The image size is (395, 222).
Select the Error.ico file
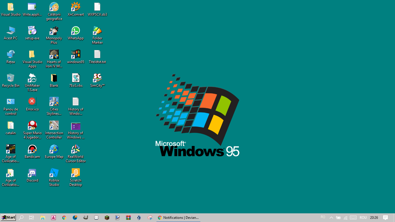click(32, 104)
